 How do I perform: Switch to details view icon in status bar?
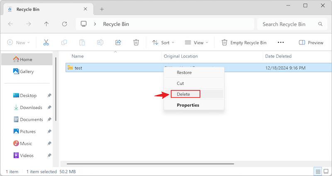click(x=318, y=171)
